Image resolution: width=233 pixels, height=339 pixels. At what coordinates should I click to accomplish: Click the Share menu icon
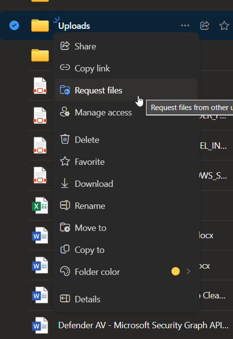[x=65, y=46]
